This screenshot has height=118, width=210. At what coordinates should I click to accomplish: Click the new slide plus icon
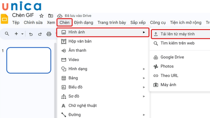(16, 34)
